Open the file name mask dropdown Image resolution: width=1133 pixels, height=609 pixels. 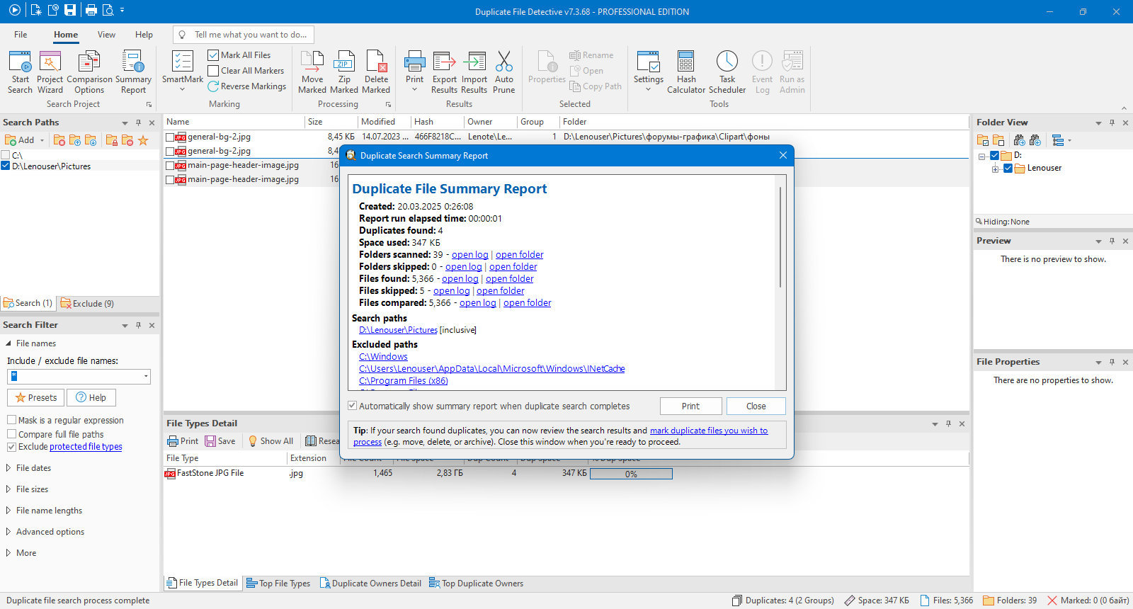[146, 377]
